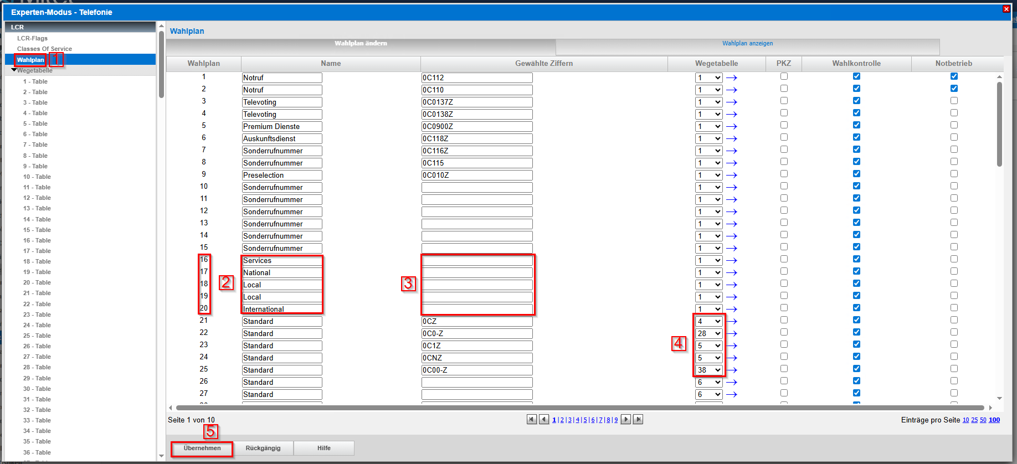Click blue arrow next to 0C00-Z row
The image size is (1017, 464).
pyautogui.click(x=732, y=370)
